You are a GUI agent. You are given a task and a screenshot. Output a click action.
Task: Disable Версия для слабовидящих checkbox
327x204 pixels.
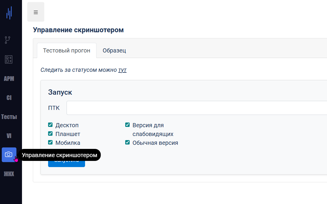[127, 125]
